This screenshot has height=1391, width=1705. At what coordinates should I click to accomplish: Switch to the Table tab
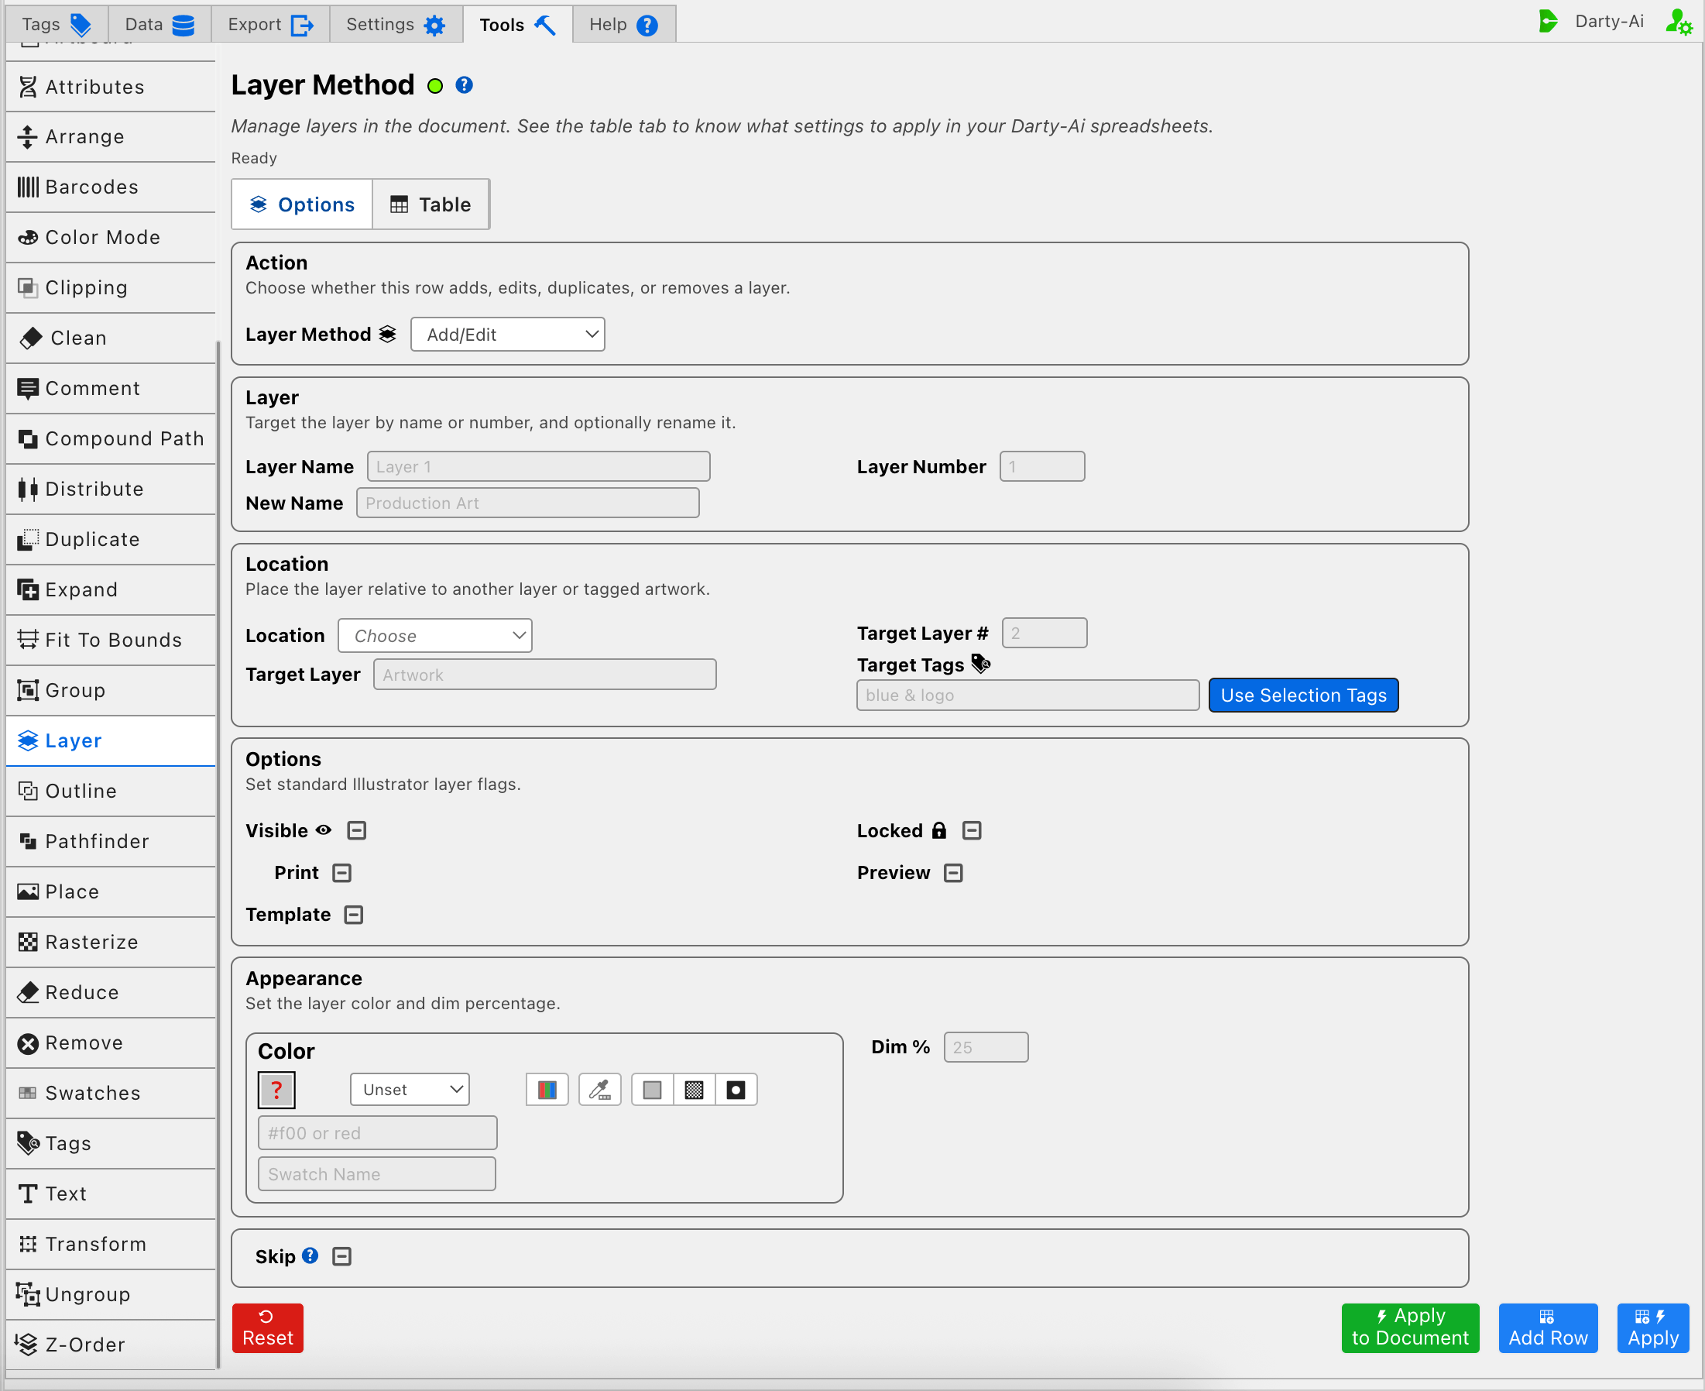click(431, 204)
